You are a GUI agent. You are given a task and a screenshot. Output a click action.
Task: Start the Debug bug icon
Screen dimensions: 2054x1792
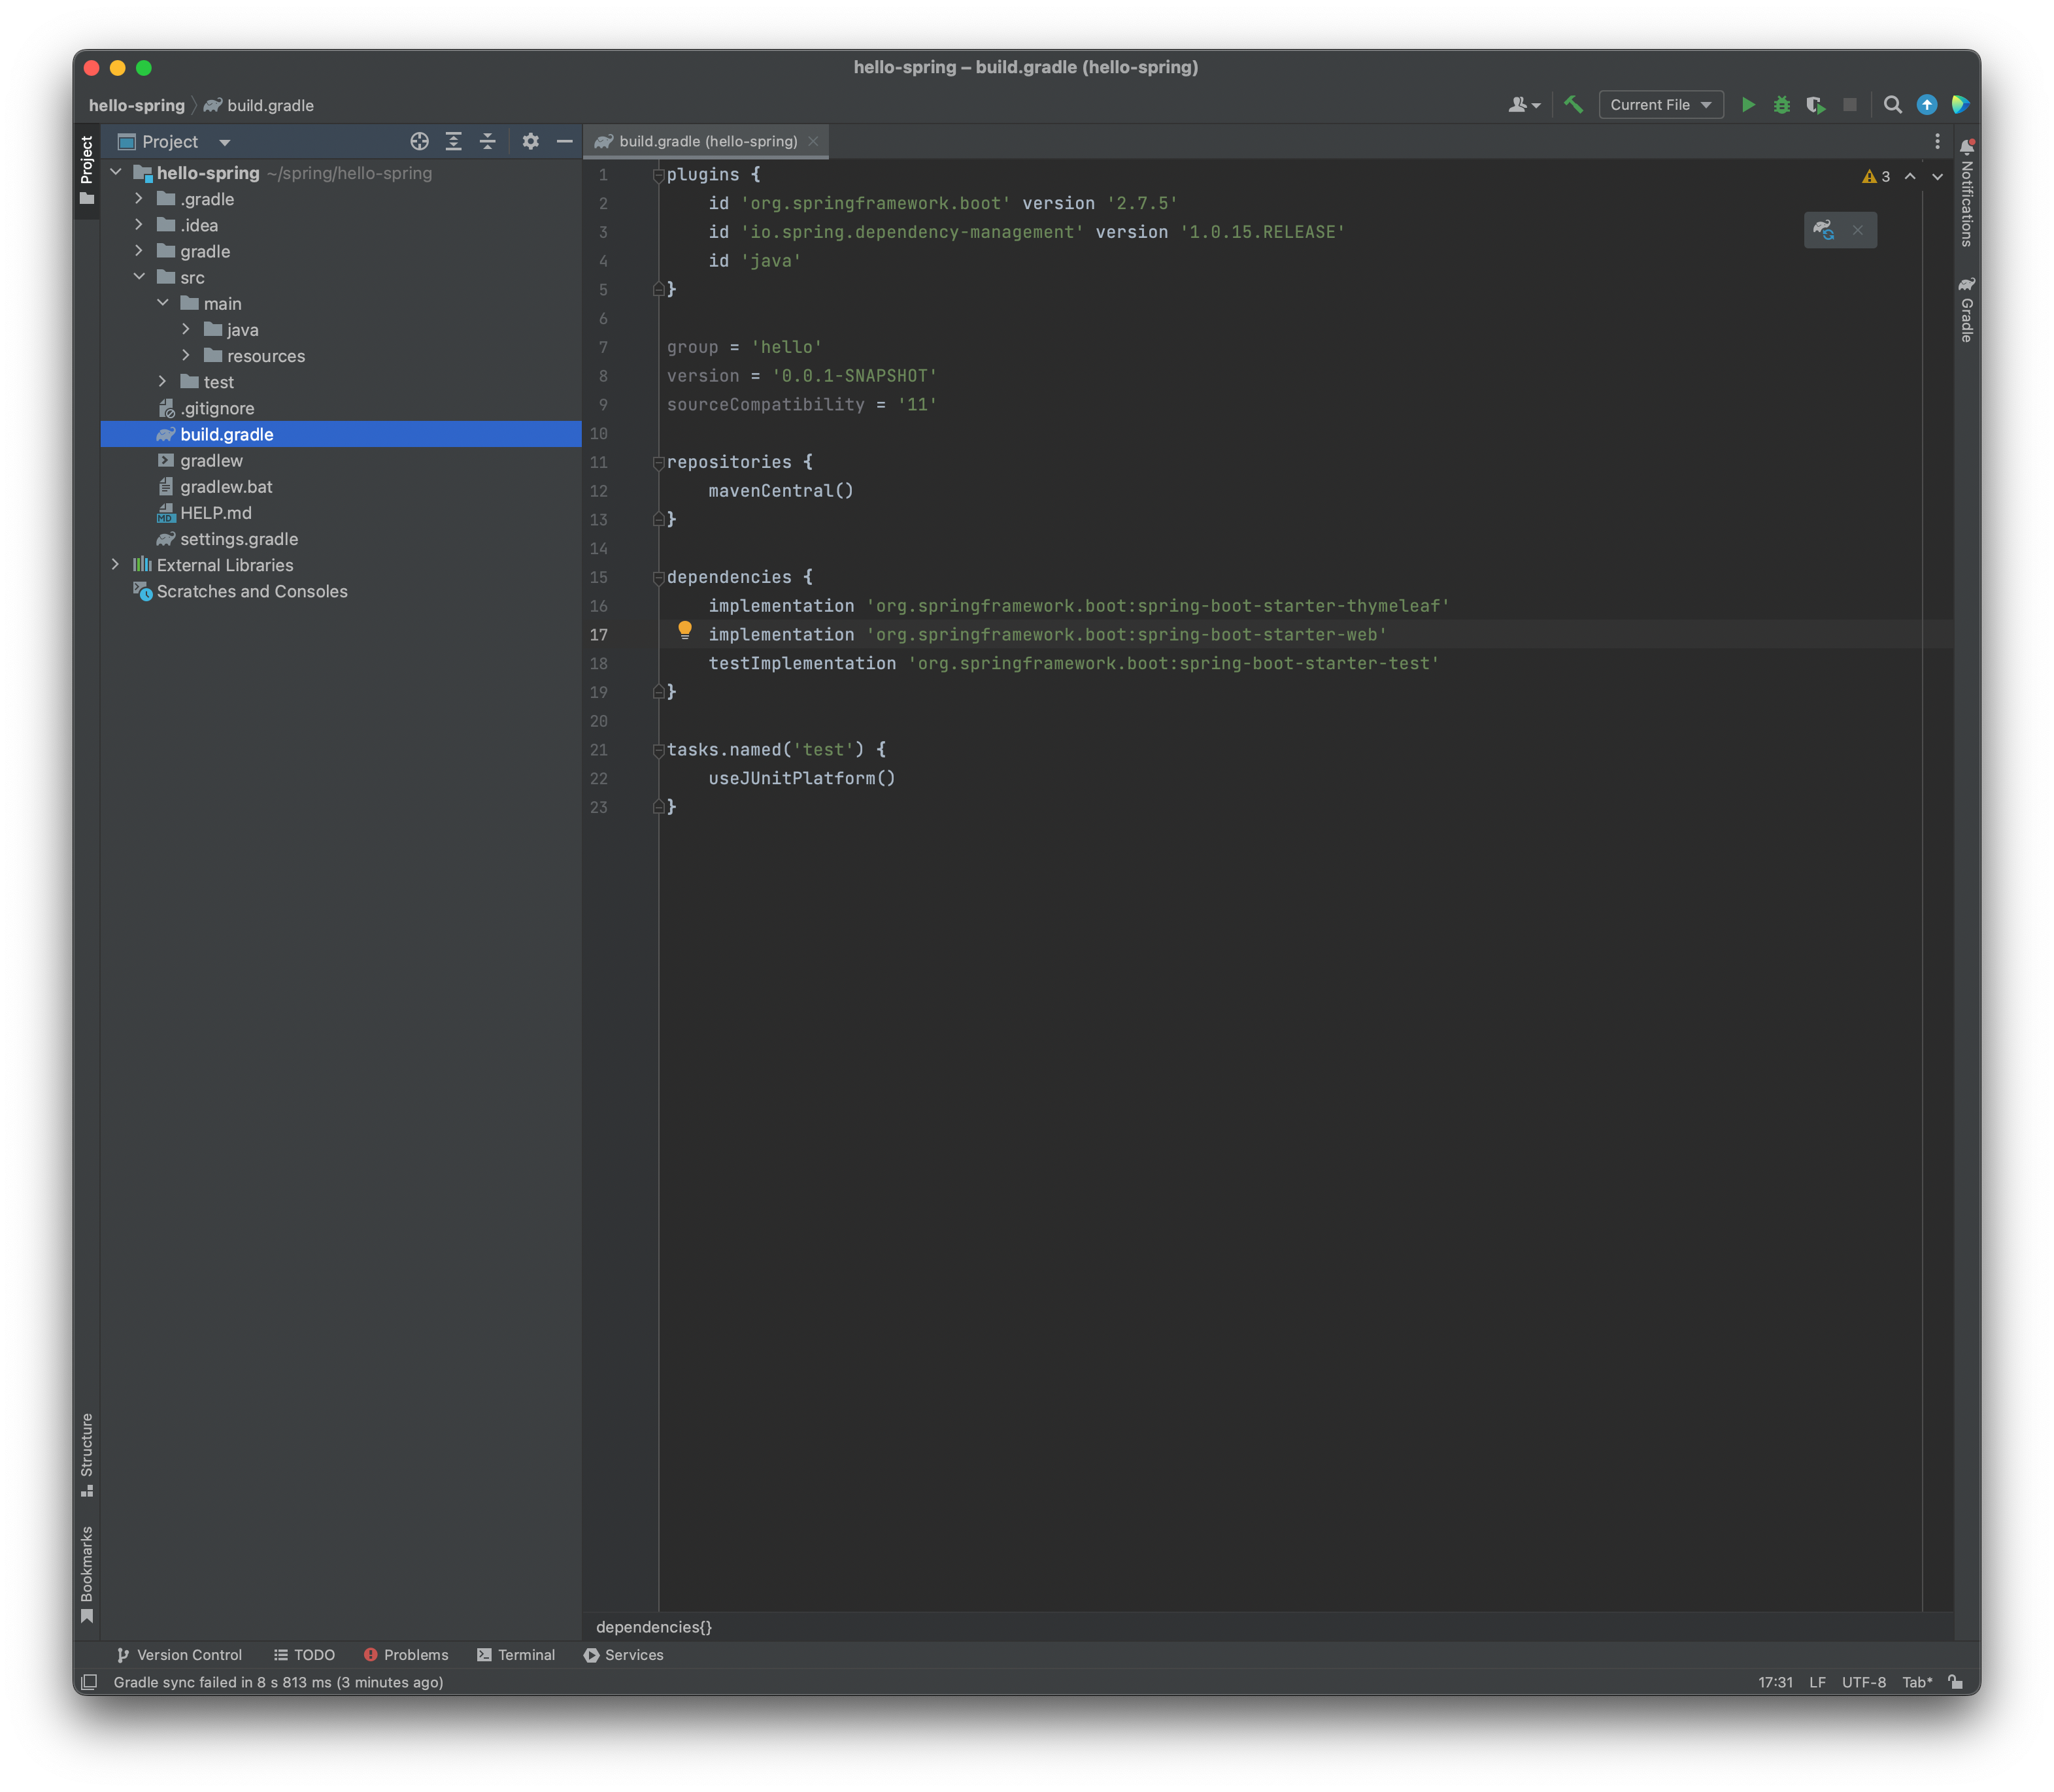pyautogui.click(x=1781, y=105)
